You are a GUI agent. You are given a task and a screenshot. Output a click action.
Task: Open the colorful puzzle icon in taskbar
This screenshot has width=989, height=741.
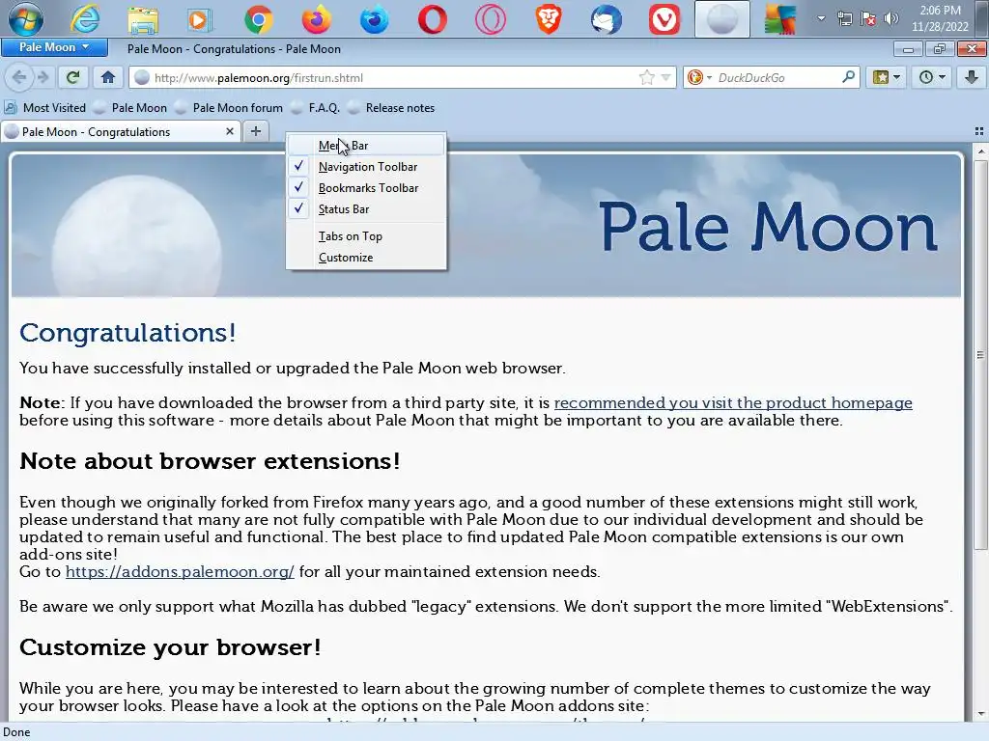780,19
